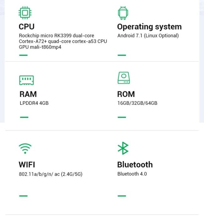Click the LPDDR4 4GB text
Screen dimensions: 204x224
pos(34,103)
